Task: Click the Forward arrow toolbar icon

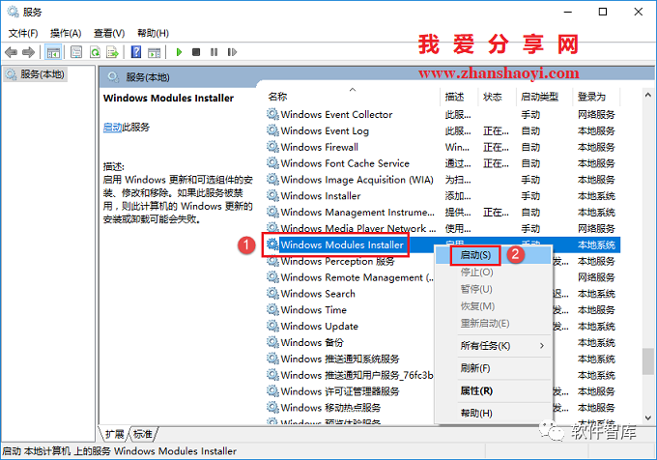Action: [28, 52]
